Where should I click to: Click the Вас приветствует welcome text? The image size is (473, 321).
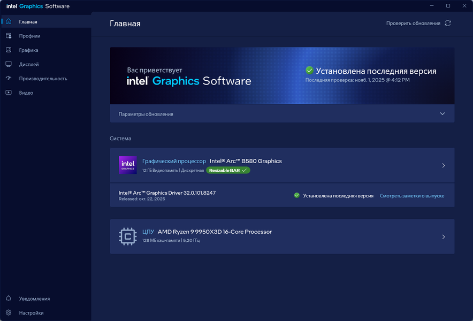point(155,70)
